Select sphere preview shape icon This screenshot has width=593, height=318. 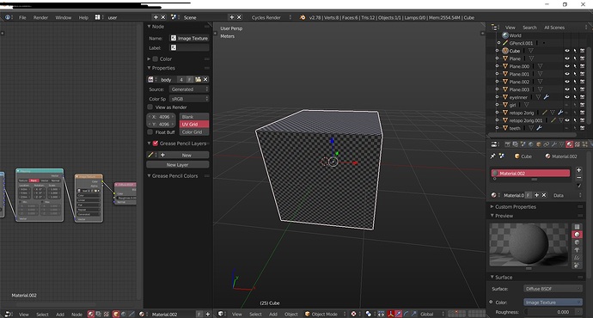coord(577,235)
